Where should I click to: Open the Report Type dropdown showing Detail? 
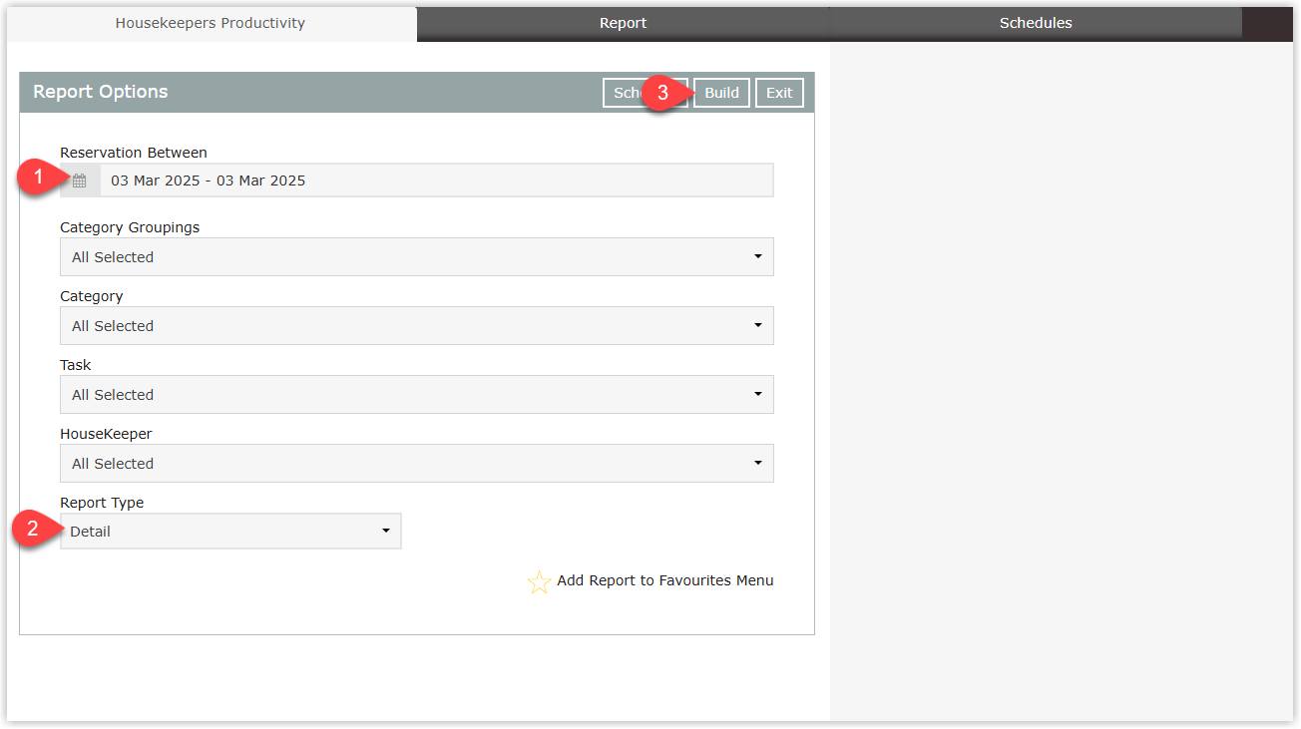230,532
